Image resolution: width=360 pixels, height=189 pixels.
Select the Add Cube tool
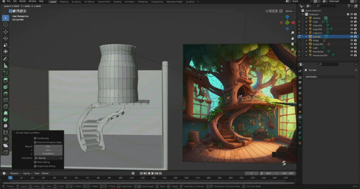[x=6, y=73]
